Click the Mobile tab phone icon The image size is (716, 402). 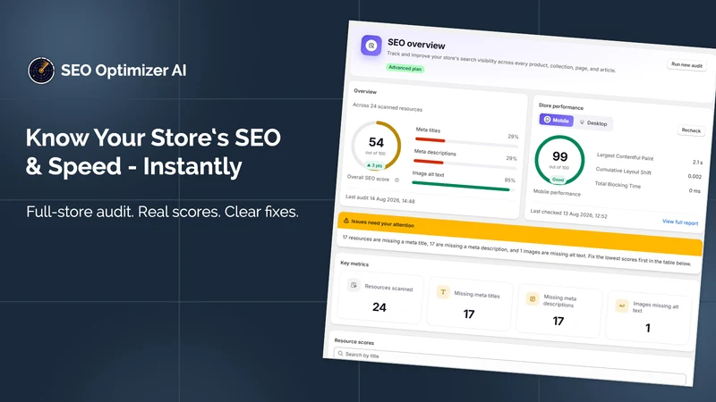click(547, 119)
